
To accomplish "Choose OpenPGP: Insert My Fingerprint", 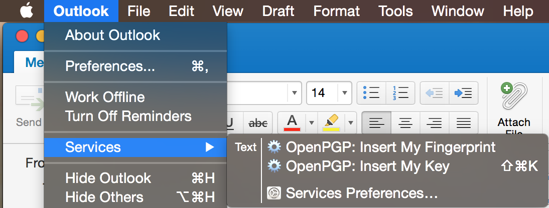I will click(x=390, y=147).
